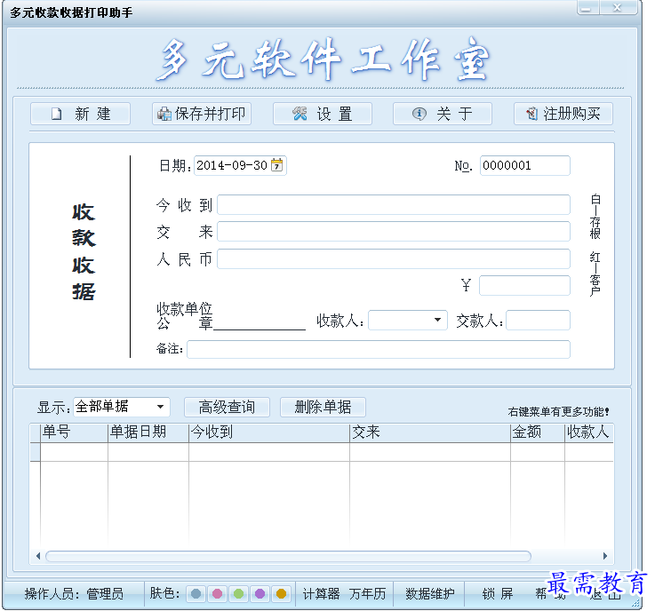Sort by 单据日期 column header
Screen dimensions: 655x611
point(148,432)
